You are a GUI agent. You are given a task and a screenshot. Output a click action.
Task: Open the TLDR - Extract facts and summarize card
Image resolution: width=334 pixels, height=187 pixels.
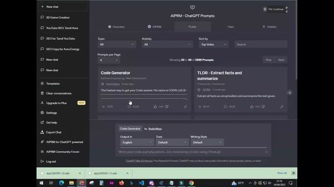click(219, 76)
